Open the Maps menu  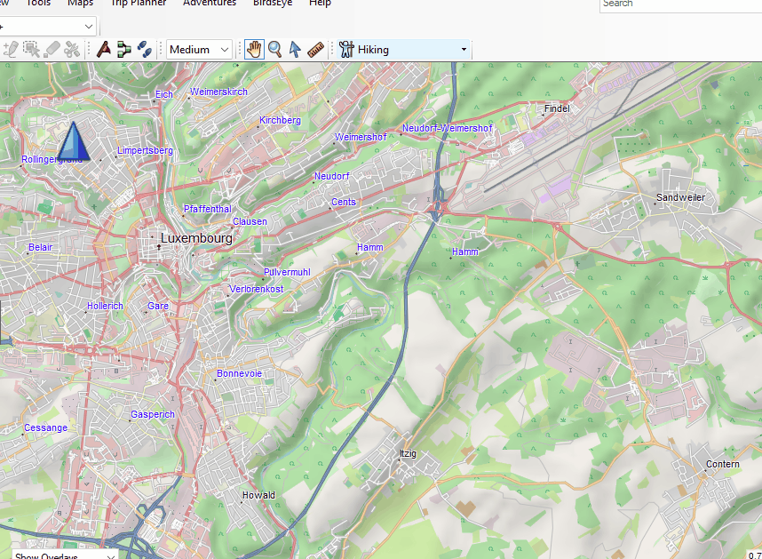pyautogui.click(x=80, y=4)
